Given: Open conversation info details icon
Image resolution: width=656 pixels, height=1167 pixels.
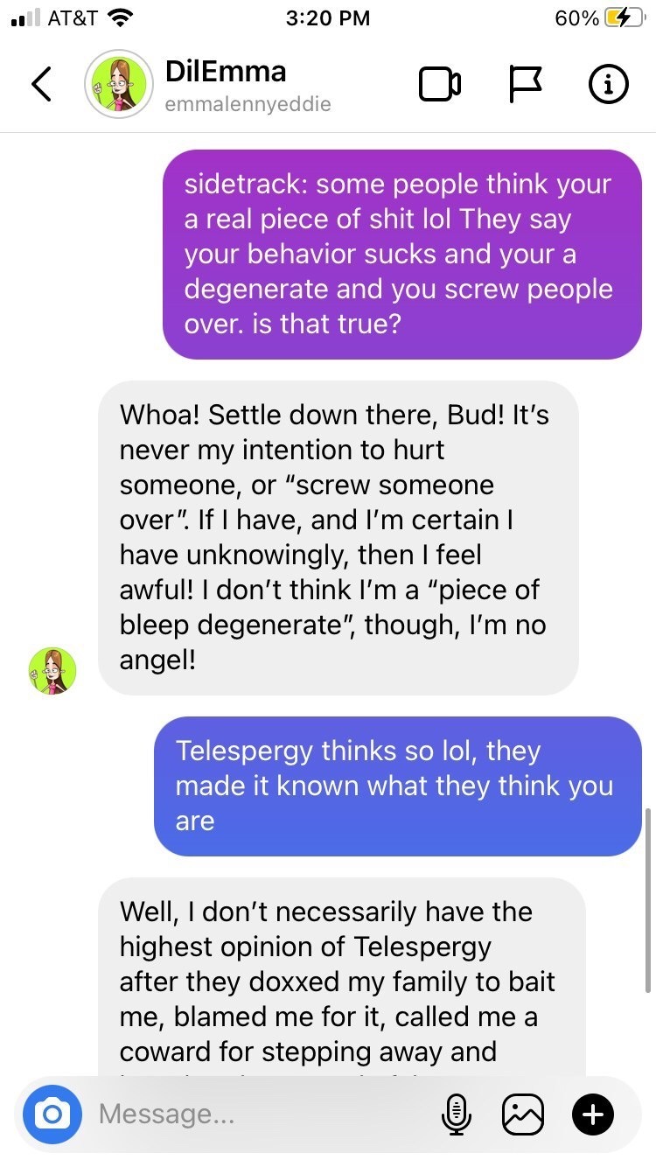Looking at the screenshot, I should click(608, 84).
